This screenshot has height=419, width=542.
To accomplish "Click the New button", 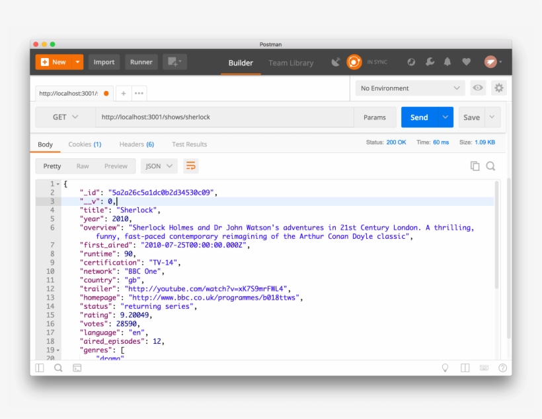I will [x=54, y=62].
